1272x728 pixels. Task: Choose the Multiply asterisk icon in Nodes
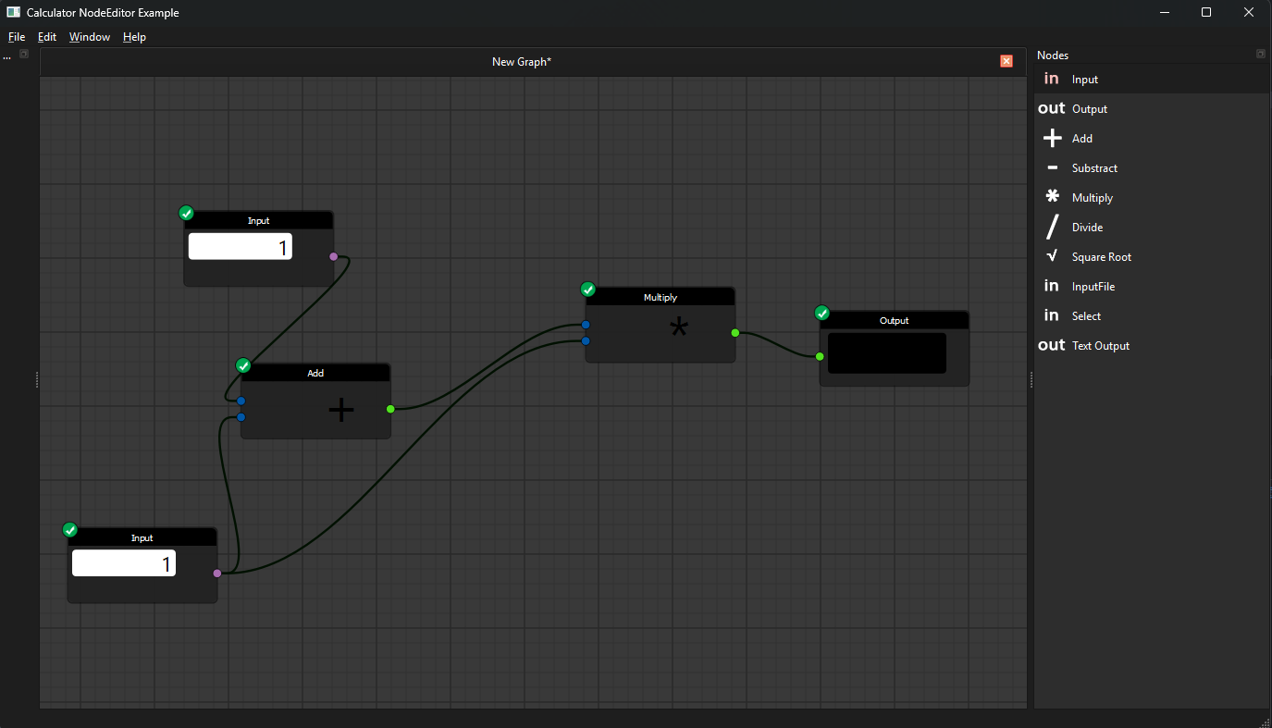point(1052,196)
